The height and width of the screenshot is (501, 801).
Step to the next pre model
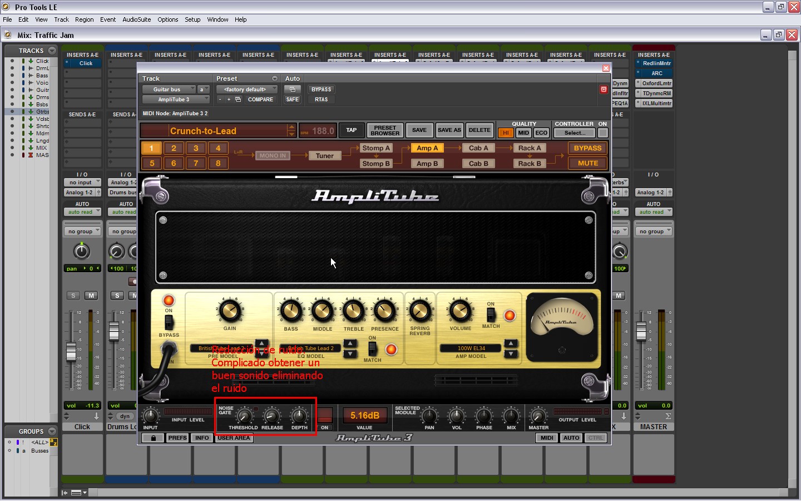(x=261, y=353)
